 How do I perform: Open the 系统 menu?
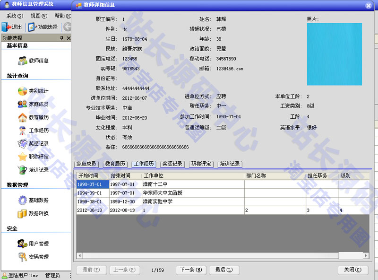pos(14,16)
